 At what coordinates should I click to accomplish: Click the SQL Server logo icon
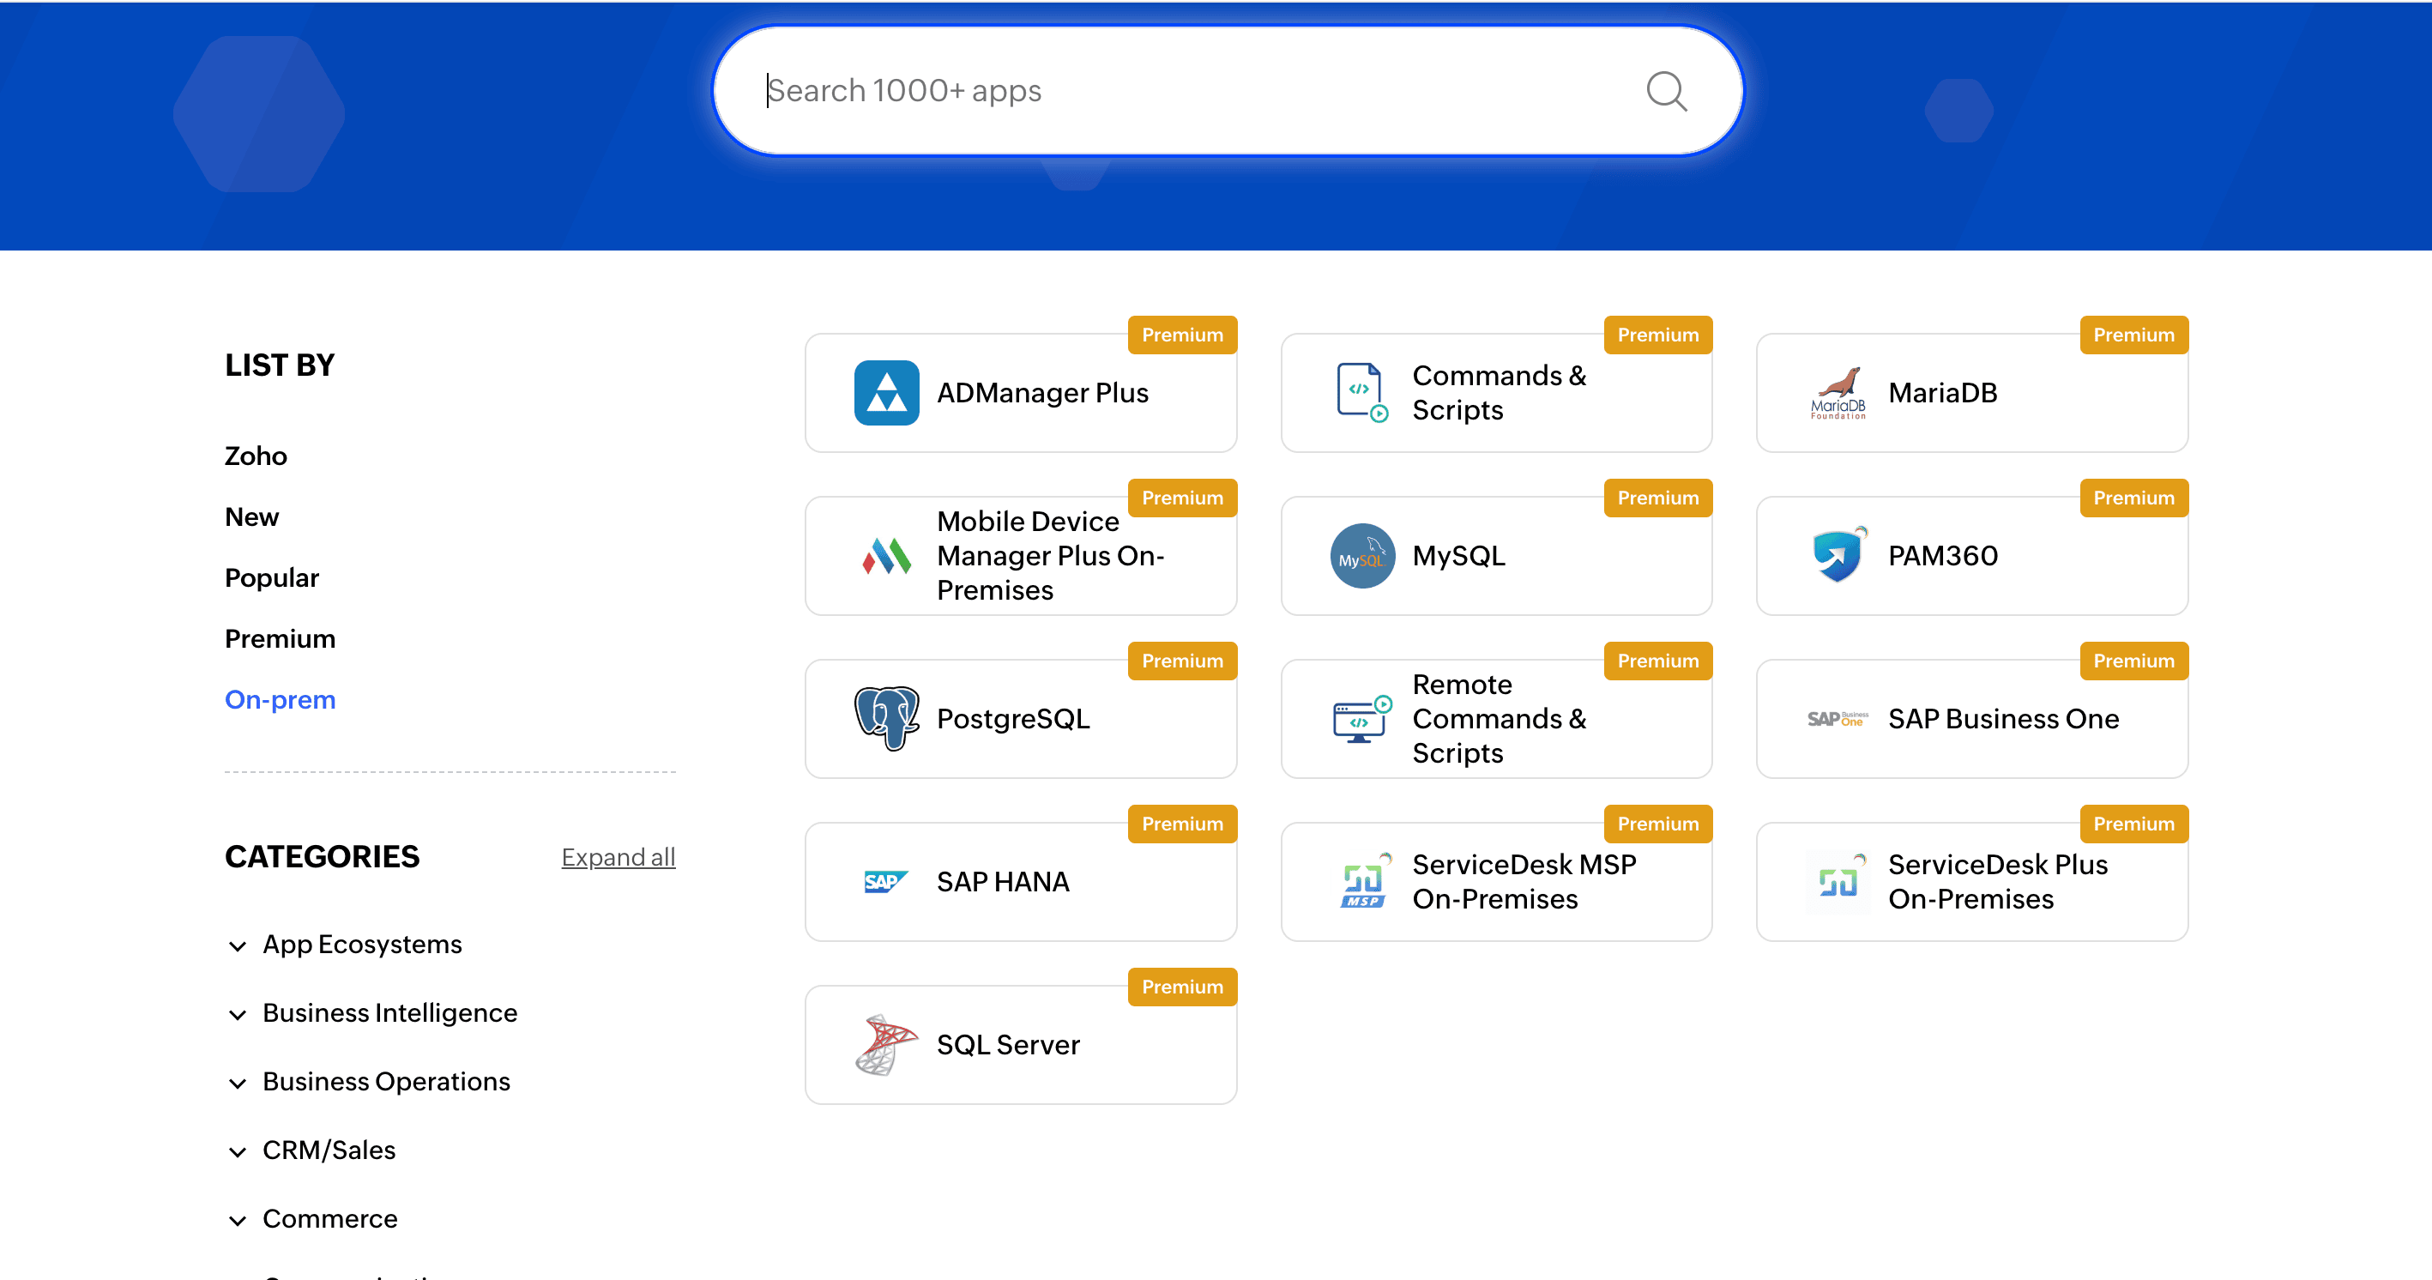pos(885,1044)
